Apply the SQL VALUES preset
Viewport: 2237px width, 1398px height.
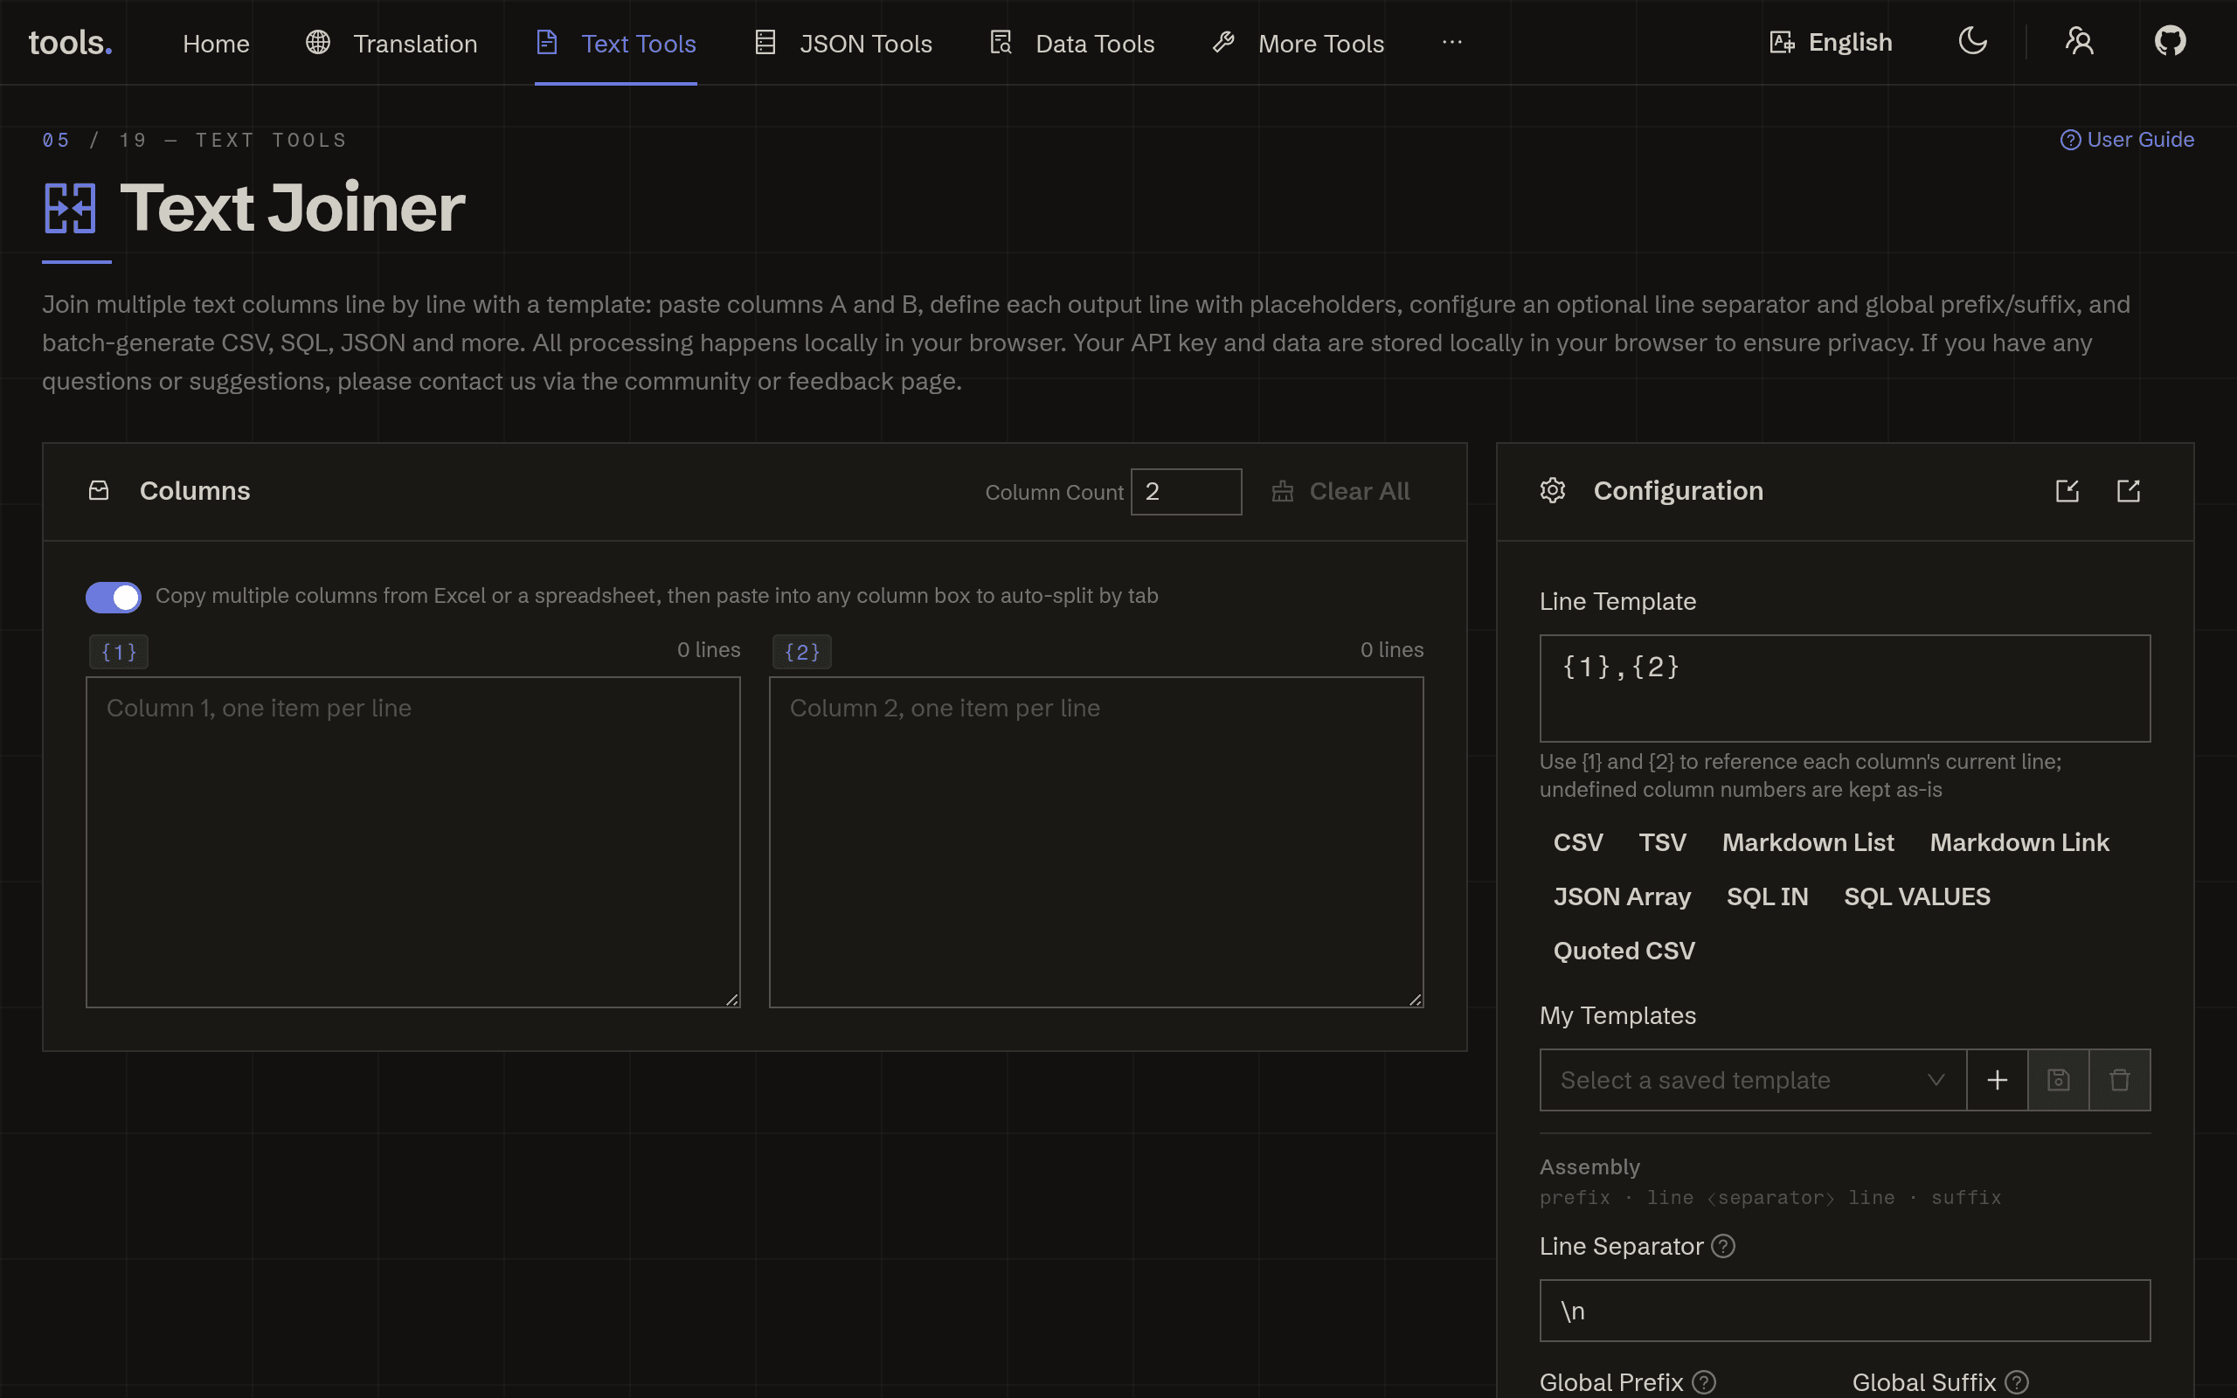(1916, 896)
